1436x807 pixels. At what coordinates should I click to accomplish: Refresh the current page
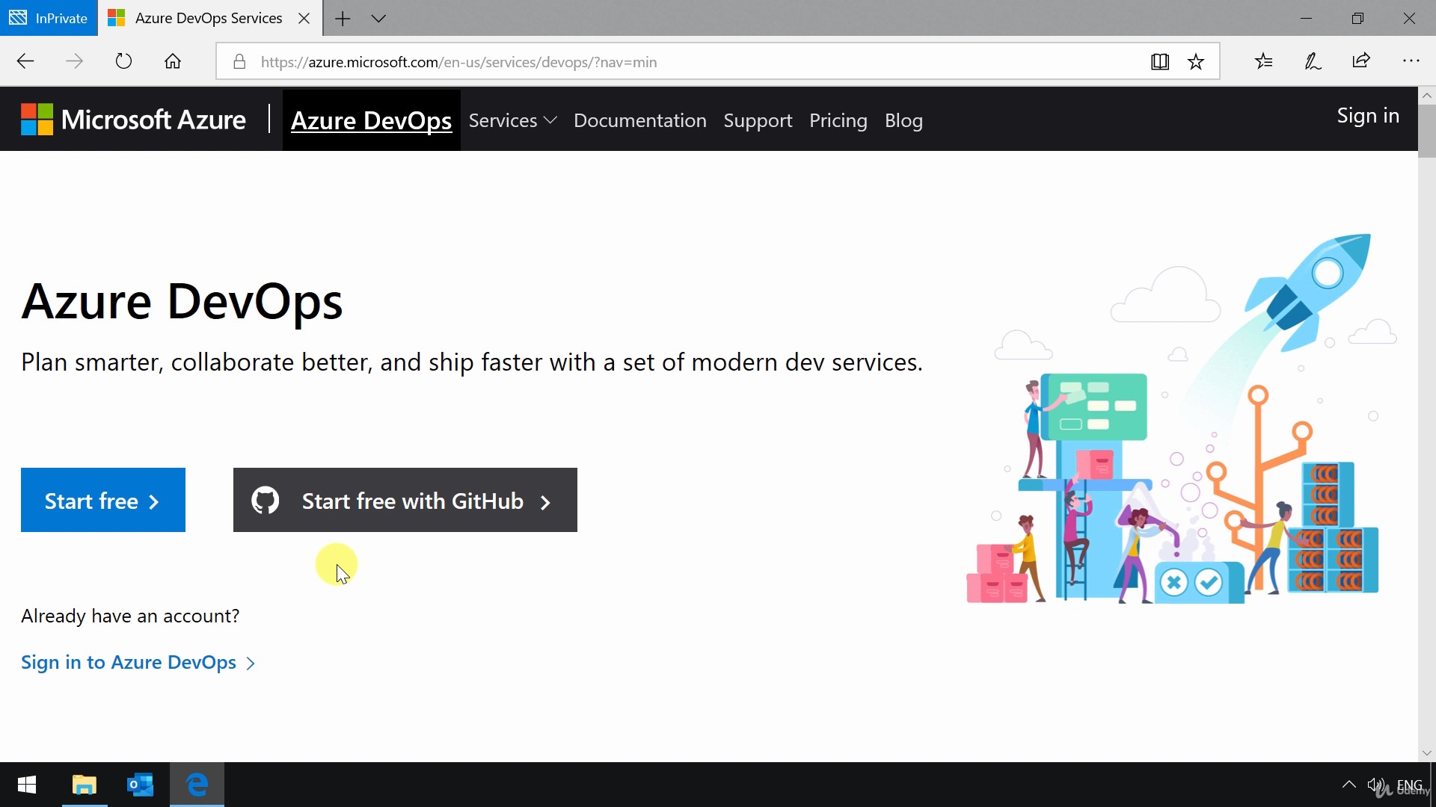pos(123,61)
